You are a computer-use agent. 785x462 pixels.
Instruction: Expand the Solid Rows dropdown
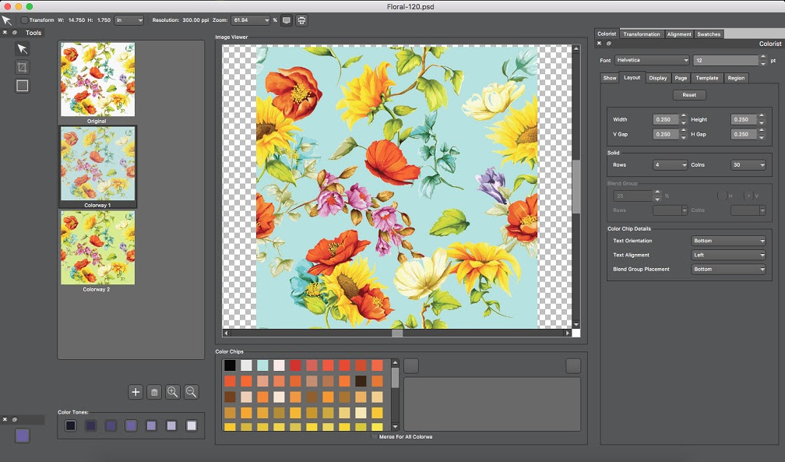671,165
